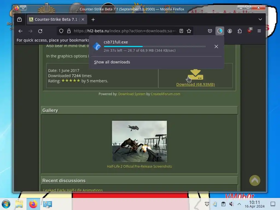The image size is (280, 210).
Task: Open the clock showing 10:11
Action: click(x=255, y=204)
